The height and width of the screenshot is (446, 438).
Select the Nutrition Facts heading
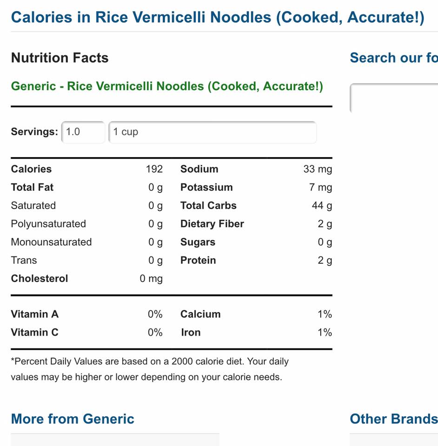pos(60,58)
